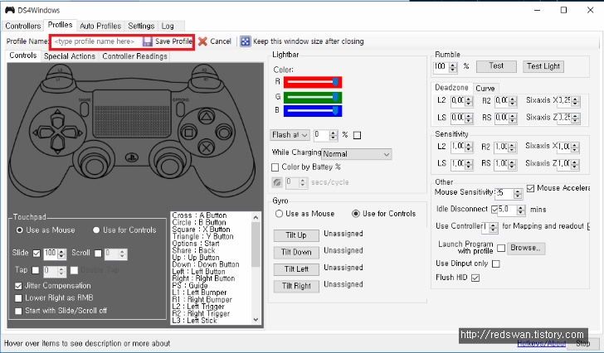Screen dimensions: 604x353
Task: Switch to Controller Readings tab
Action: pos(134,56)
